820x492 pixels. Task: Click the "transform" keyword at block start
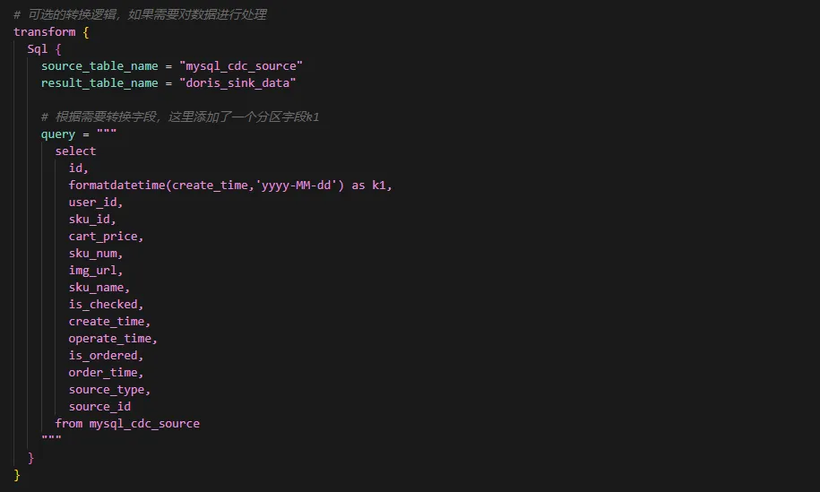tap(45, 32)
